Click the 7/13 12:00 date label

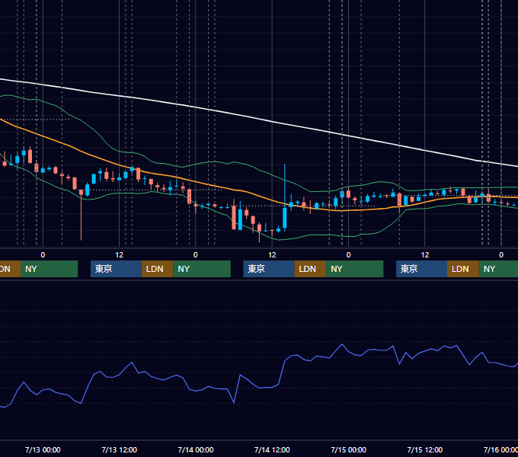[x=120, y=449]
